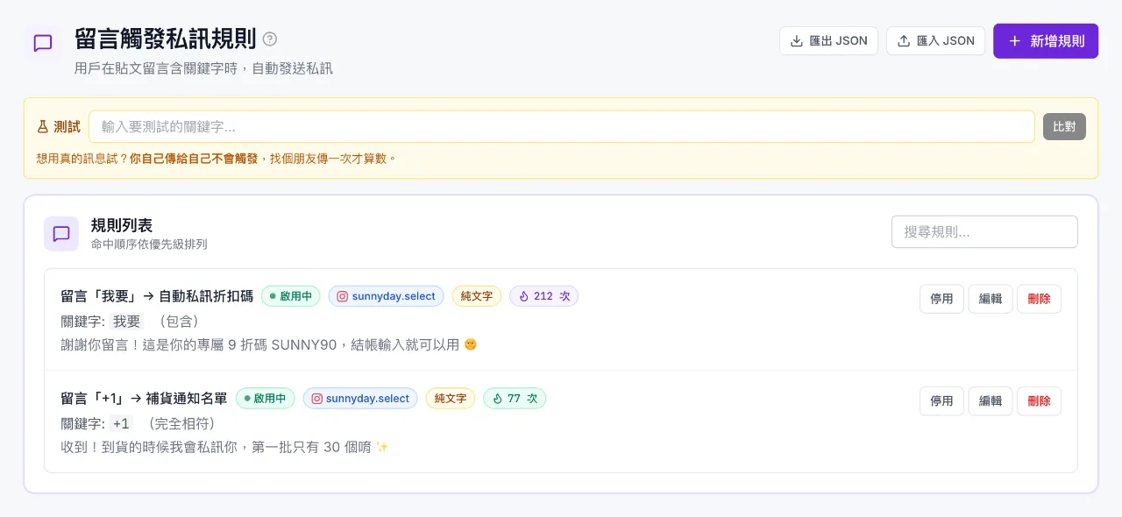Edit the 「我要」 discount code rule
The height and width of the screenshot is (517, 1122).
(x=991, y=299)
